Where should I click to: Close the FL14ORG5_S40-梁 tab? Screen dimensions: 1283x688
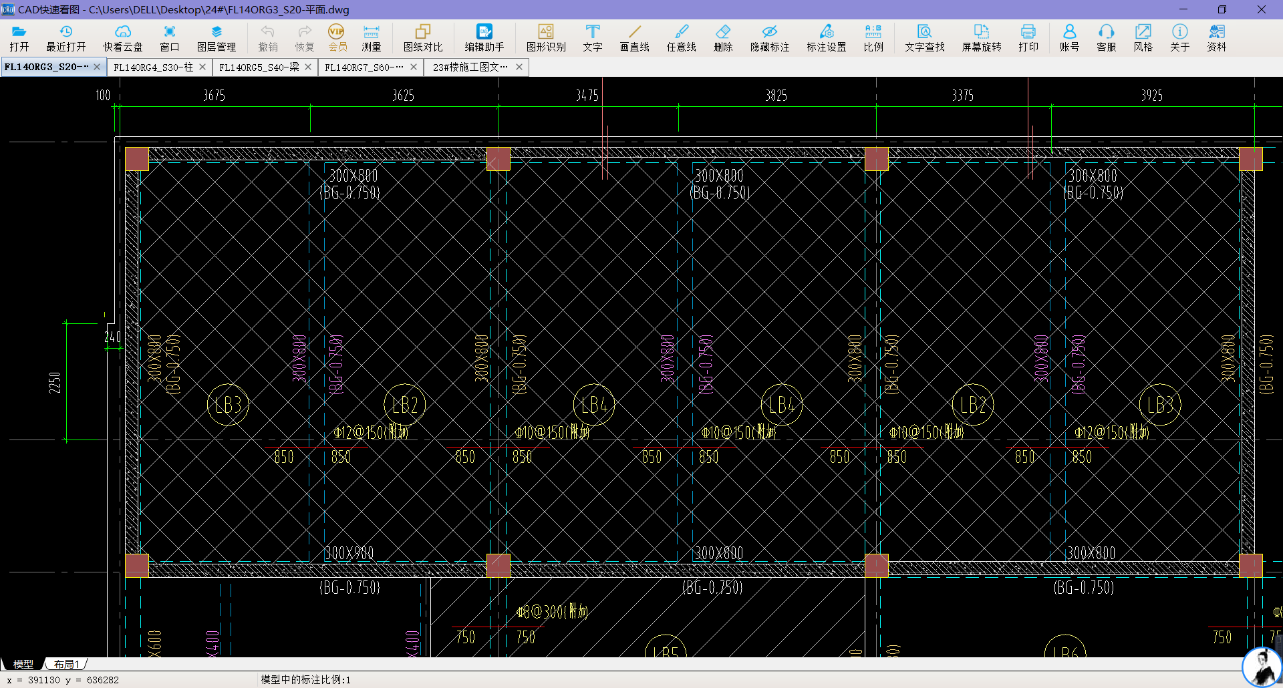(x=308, y=67)
